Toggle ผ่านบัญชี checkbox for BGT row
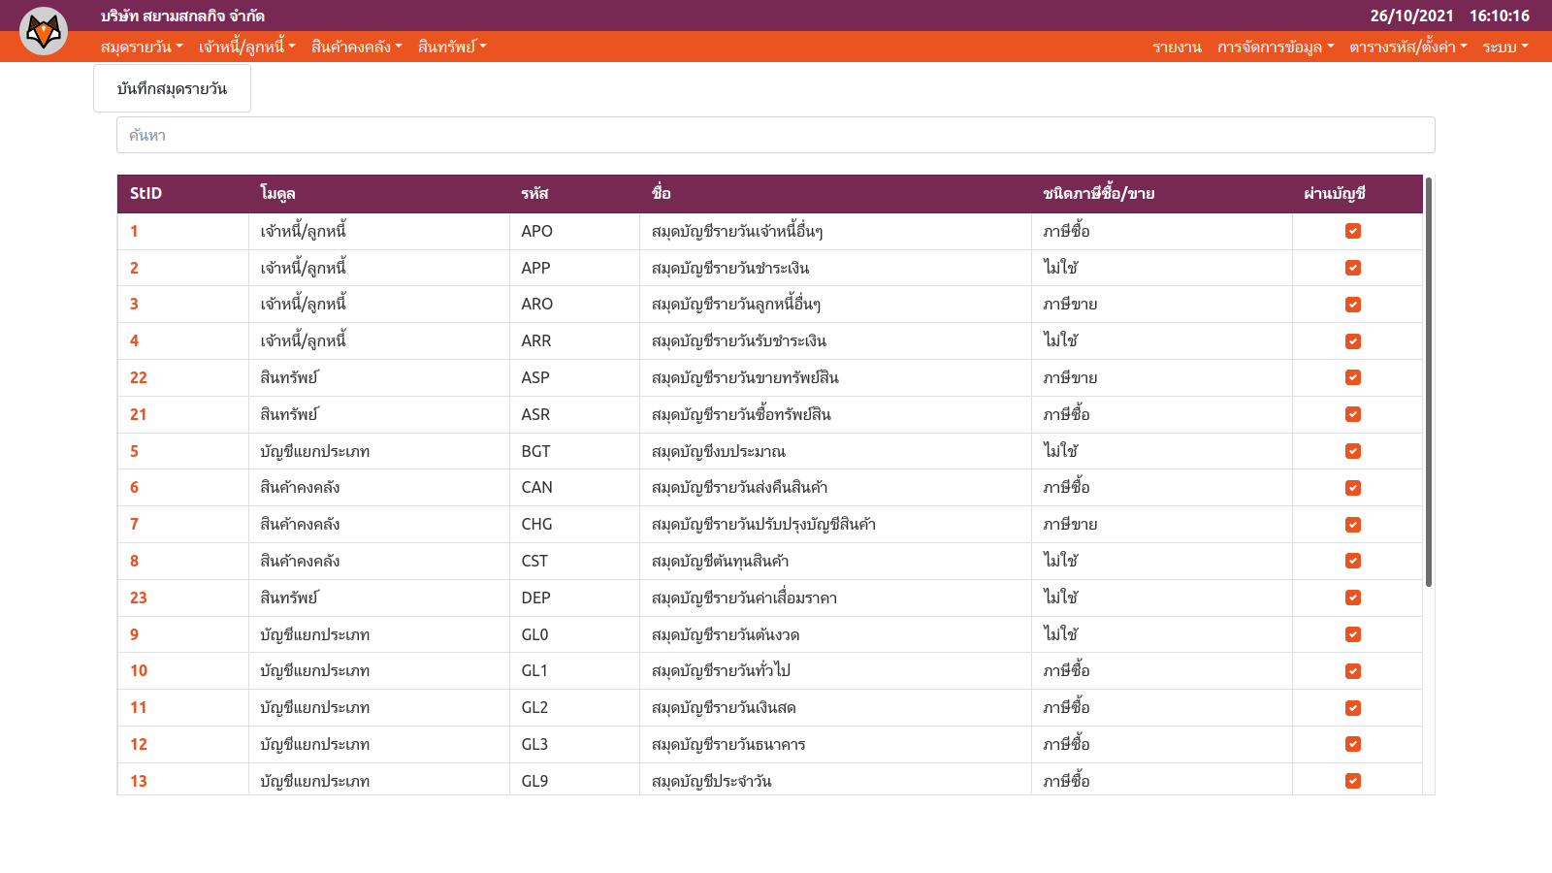 point(1353,451)
